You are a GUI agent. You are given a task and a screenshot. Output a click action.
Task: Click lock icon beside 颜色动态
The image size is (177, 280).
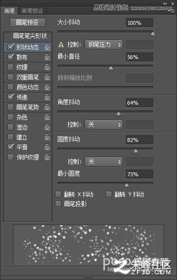point(47,87)
